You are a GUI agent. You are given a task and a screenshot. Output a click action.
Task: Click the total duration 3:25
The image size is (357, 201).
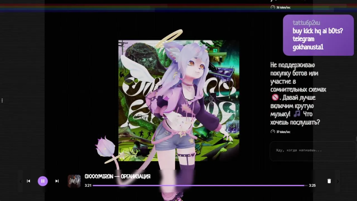pyautogui.click(x=312, y=185)
